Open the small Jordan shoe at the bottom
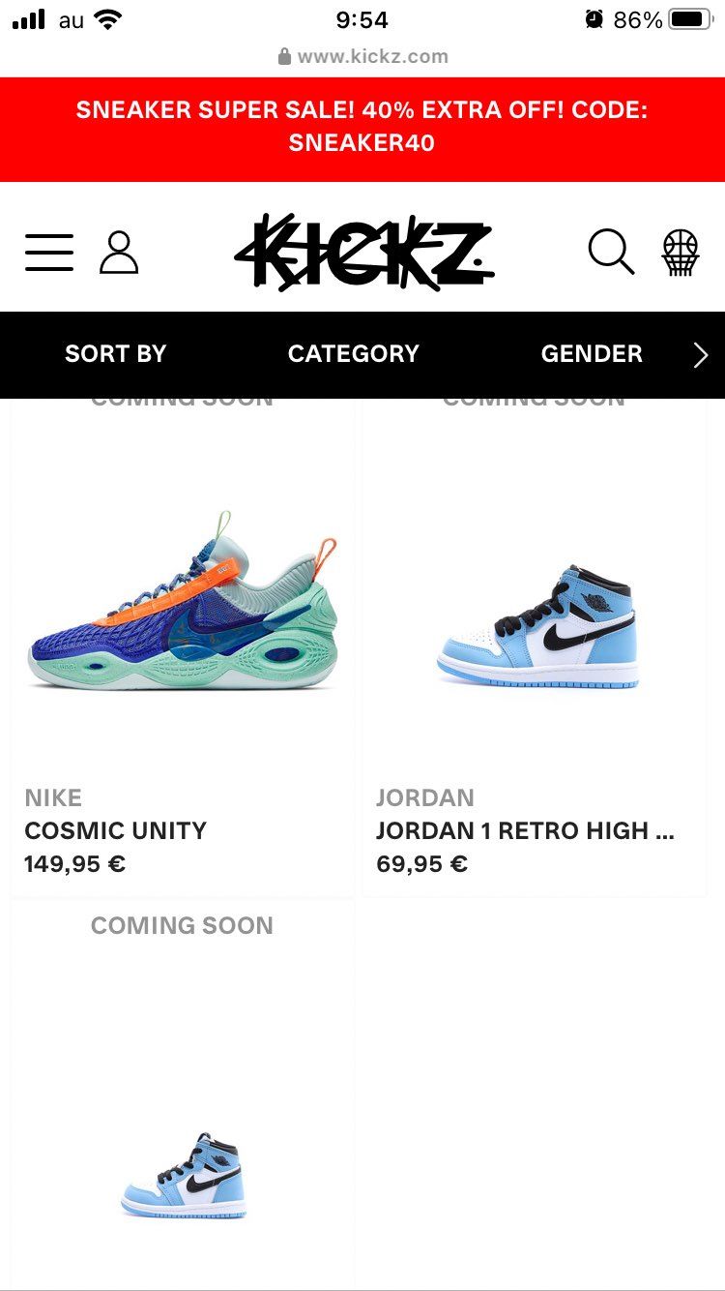The width and height of the screenshot is (725, 1291). pyautogui.click(x=183, y=1175)
